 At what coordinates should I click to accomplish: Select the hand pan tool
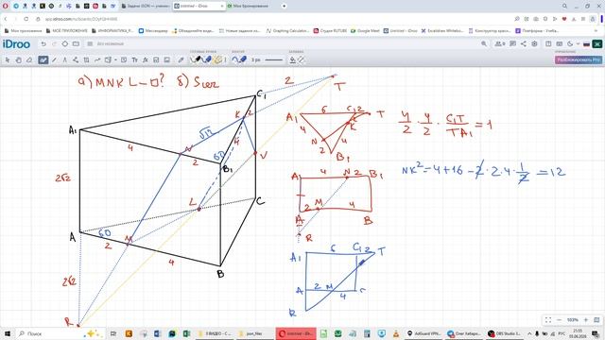point(18,60)
